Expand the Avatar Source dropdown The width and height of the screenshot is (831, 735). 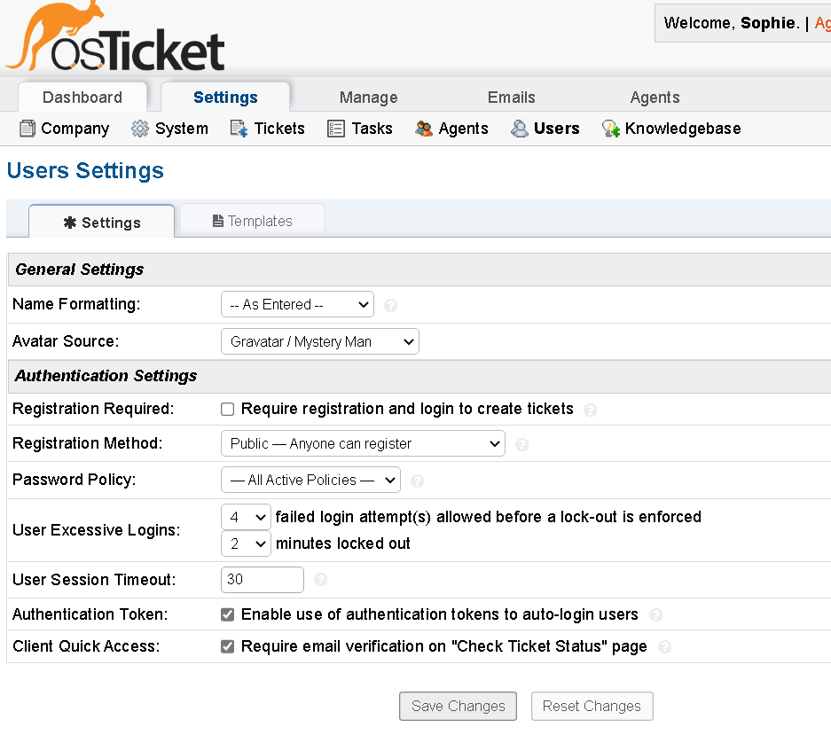tap(319, 341)
